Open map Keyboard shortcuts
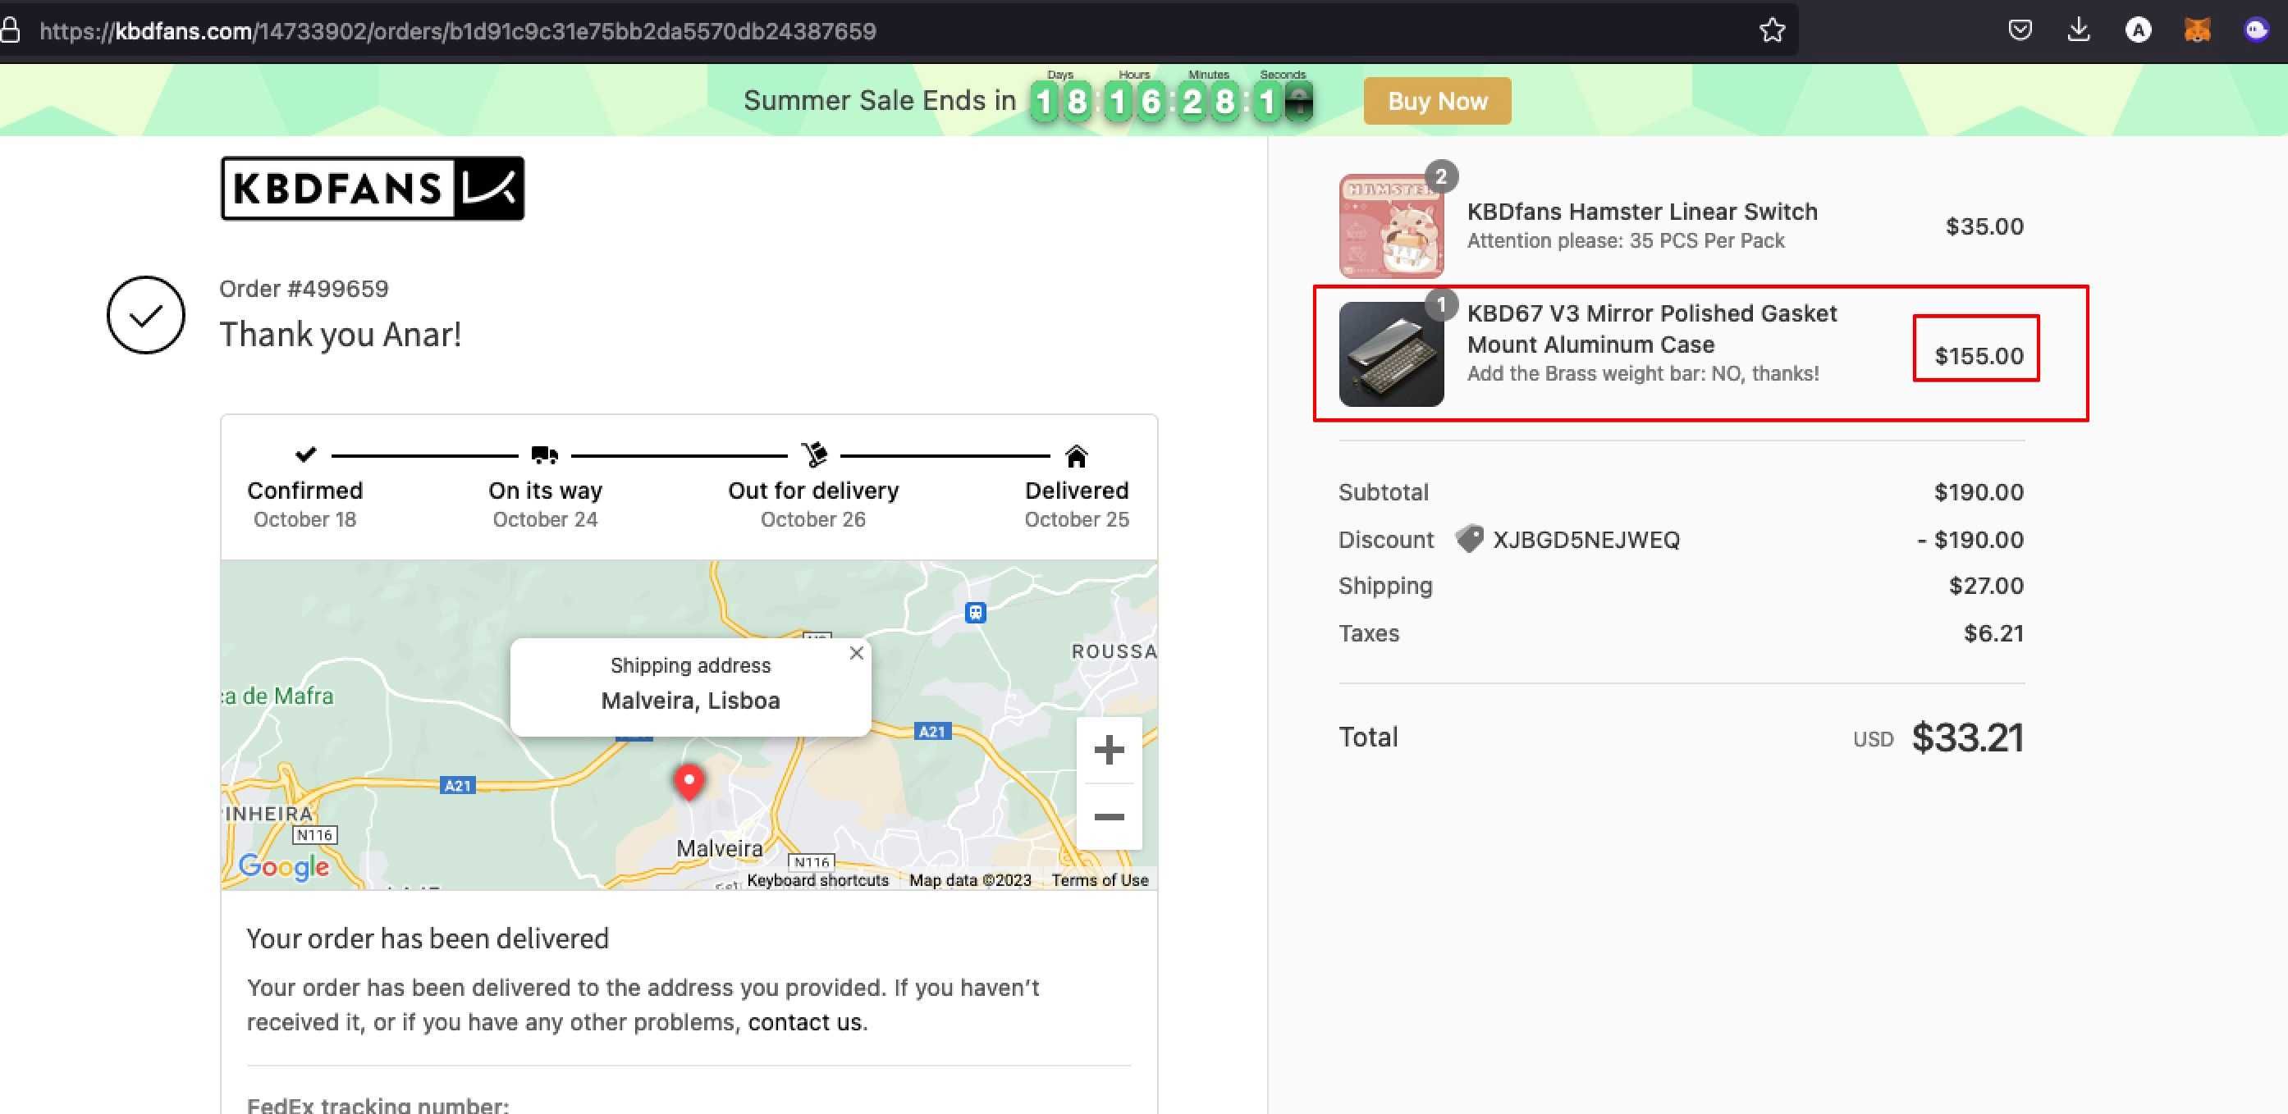Screen dimensions: 2288x1114 [x=817, y=879]
